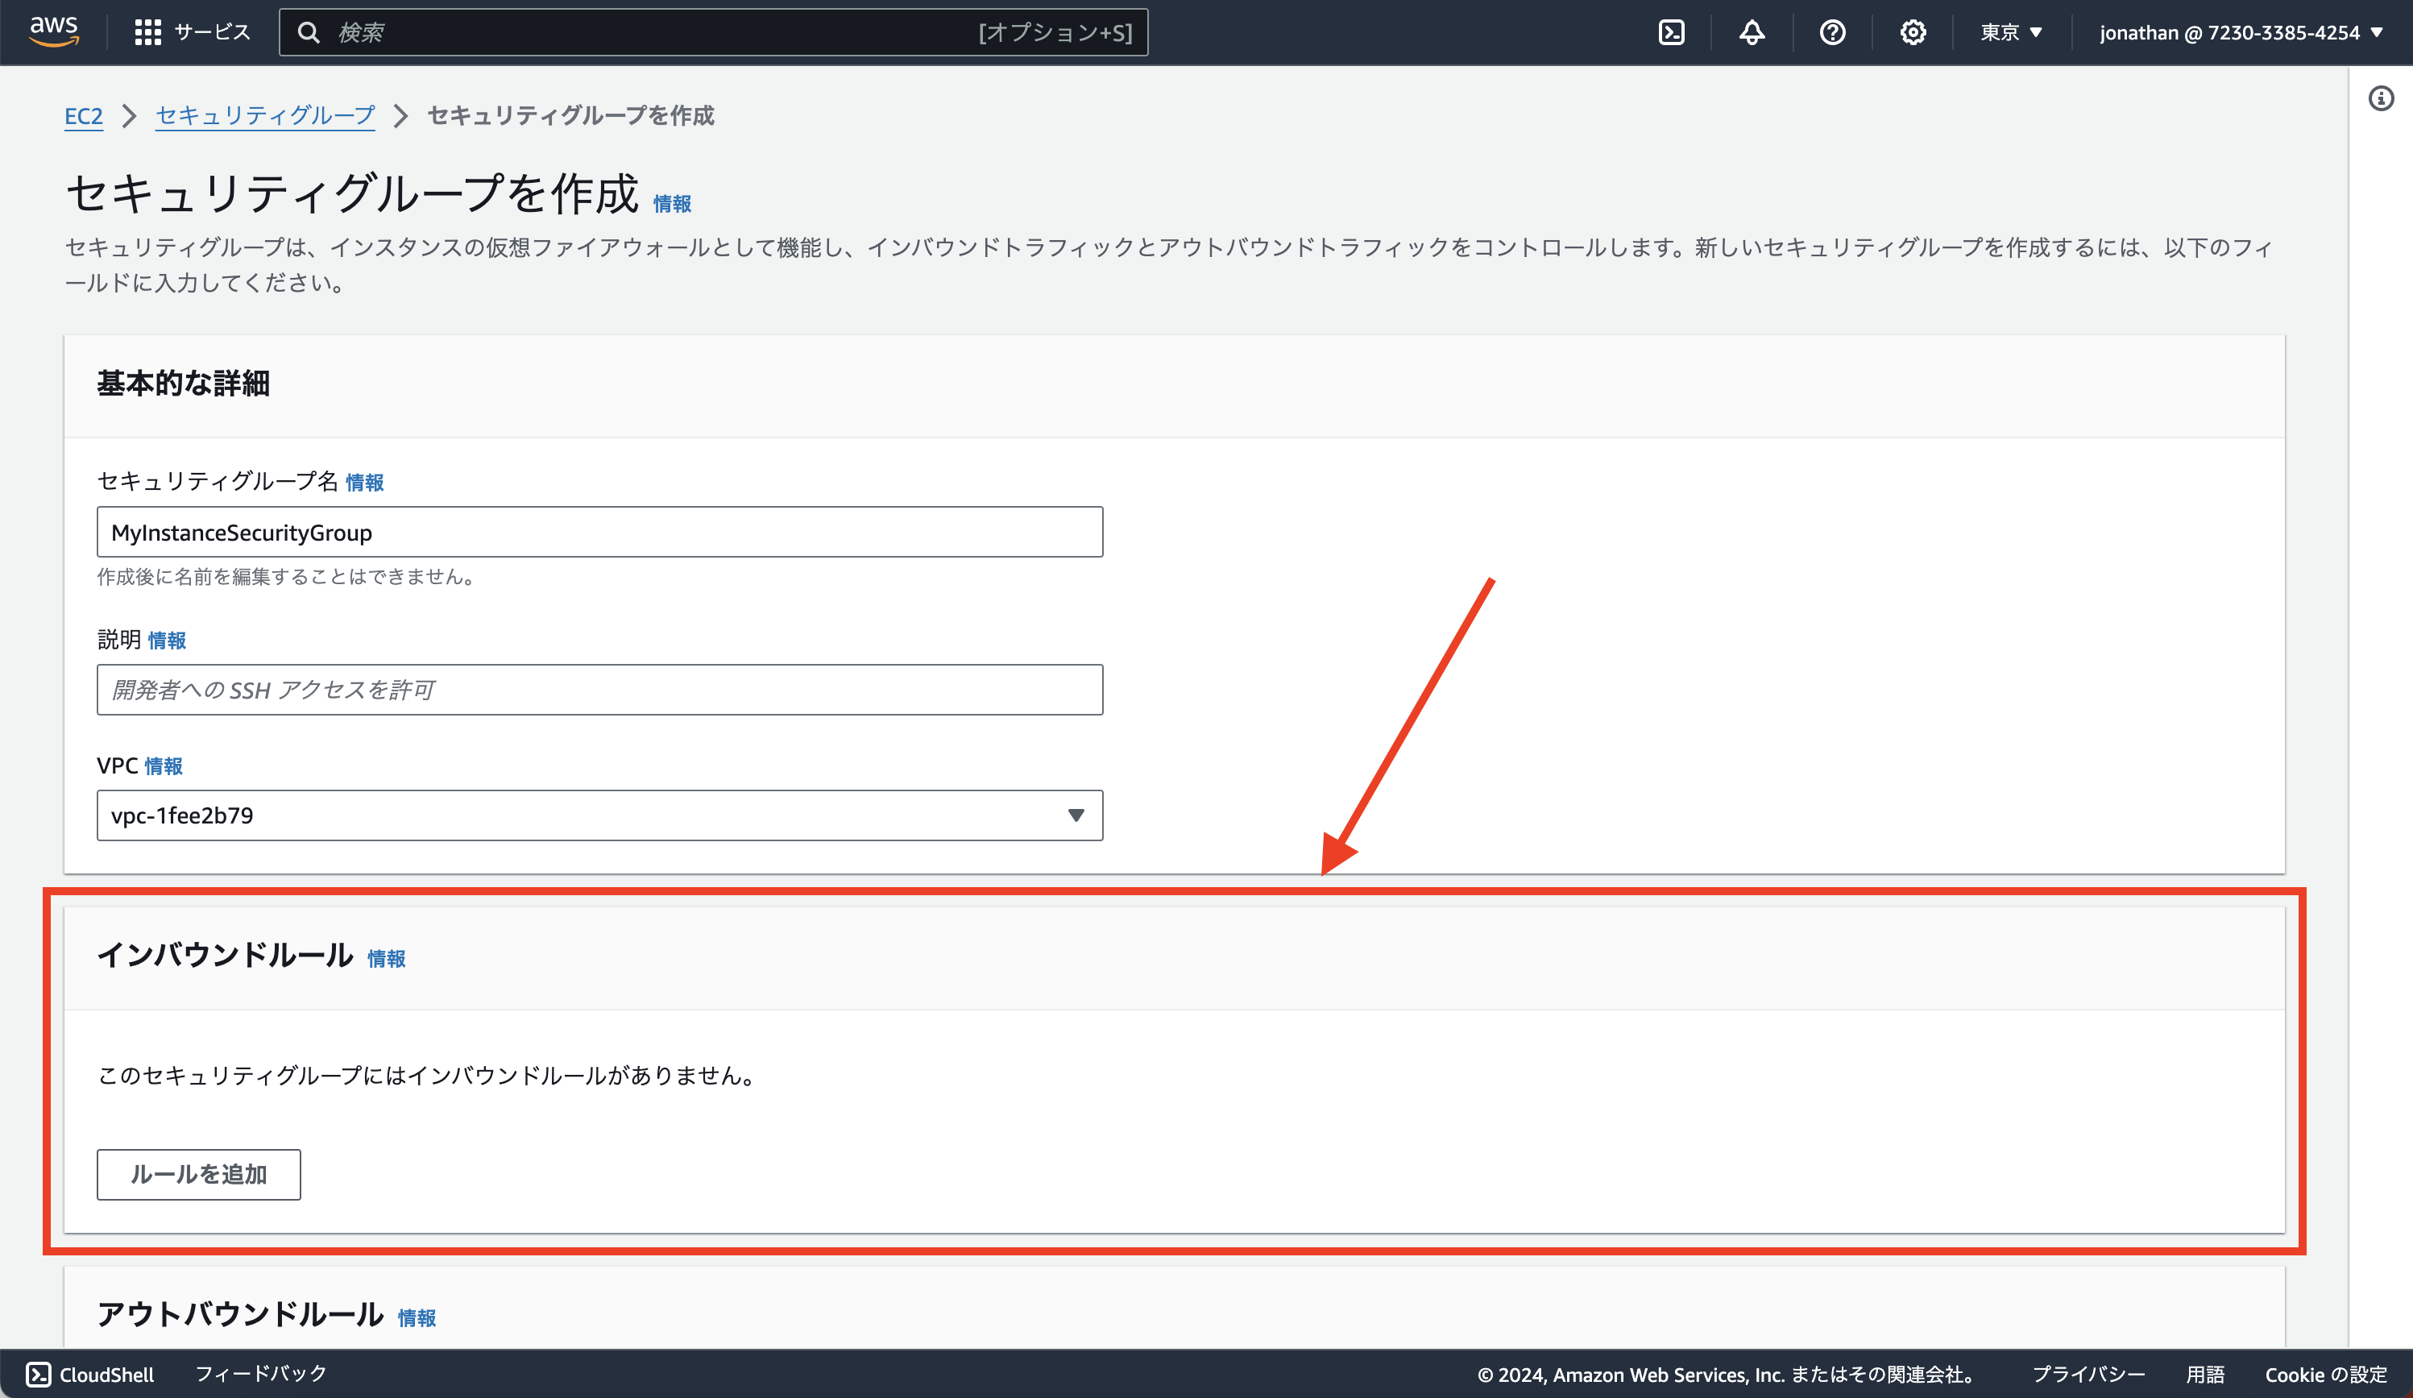2413x1398 pixels.
Task: Open the 東京 region selector
Action: [x=2009, y=31]
